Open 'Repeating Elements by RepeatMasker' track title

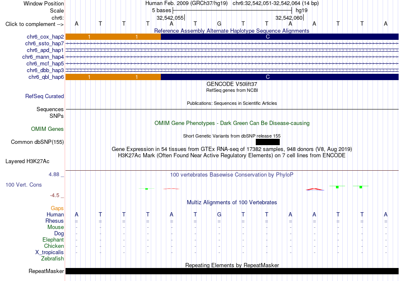pos(232,265)
